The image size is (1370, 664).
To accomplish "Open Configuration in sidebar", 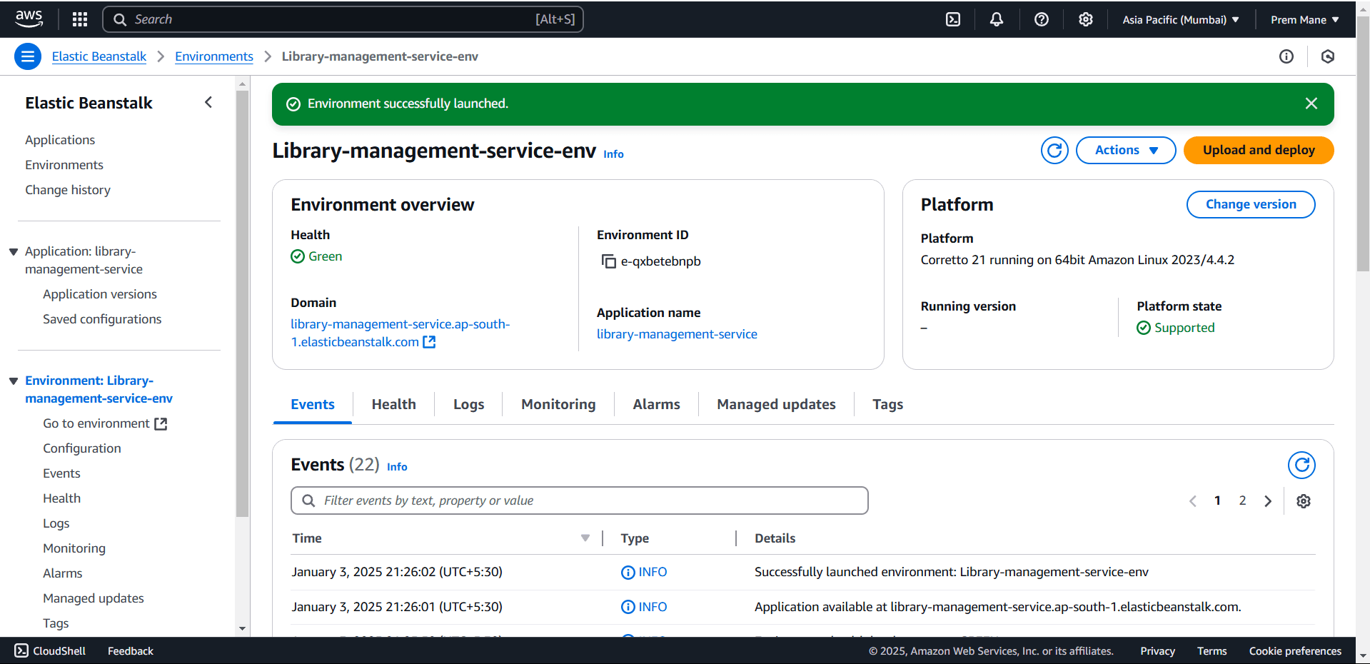I will 82,448.
